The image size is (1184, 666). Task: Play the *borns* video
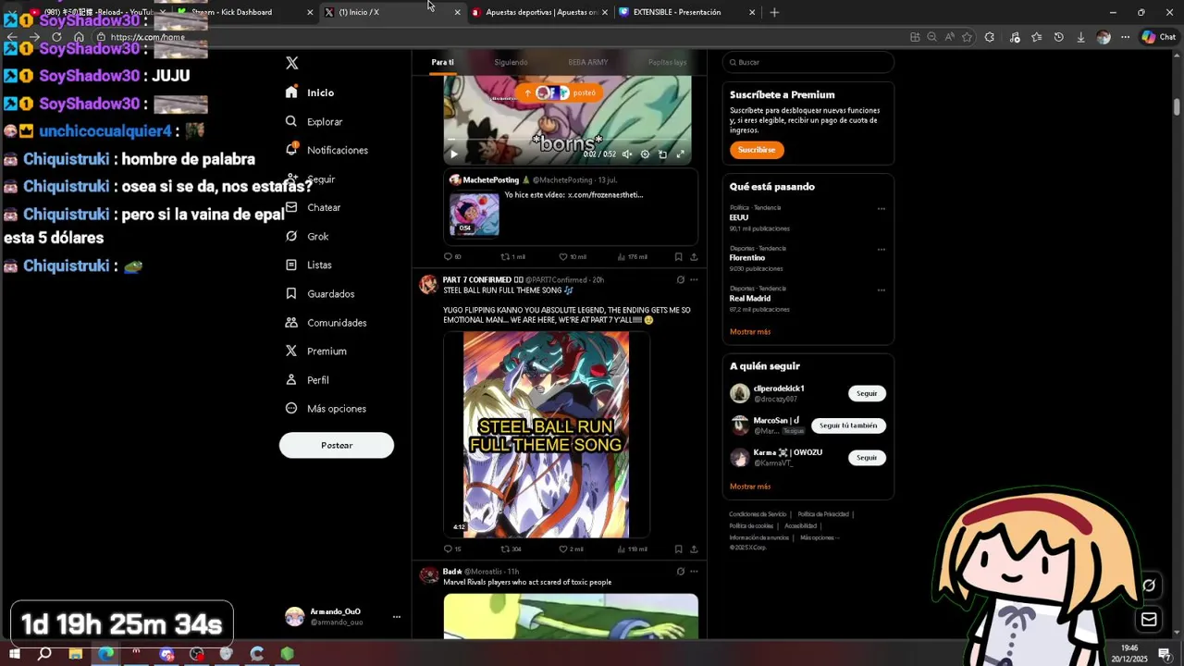click(x=453, y=154)
